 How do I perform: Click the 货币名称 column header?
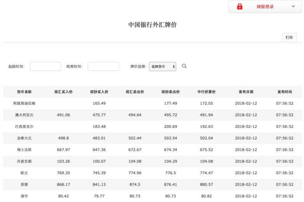pyautogui.click(x=24, y=92)
